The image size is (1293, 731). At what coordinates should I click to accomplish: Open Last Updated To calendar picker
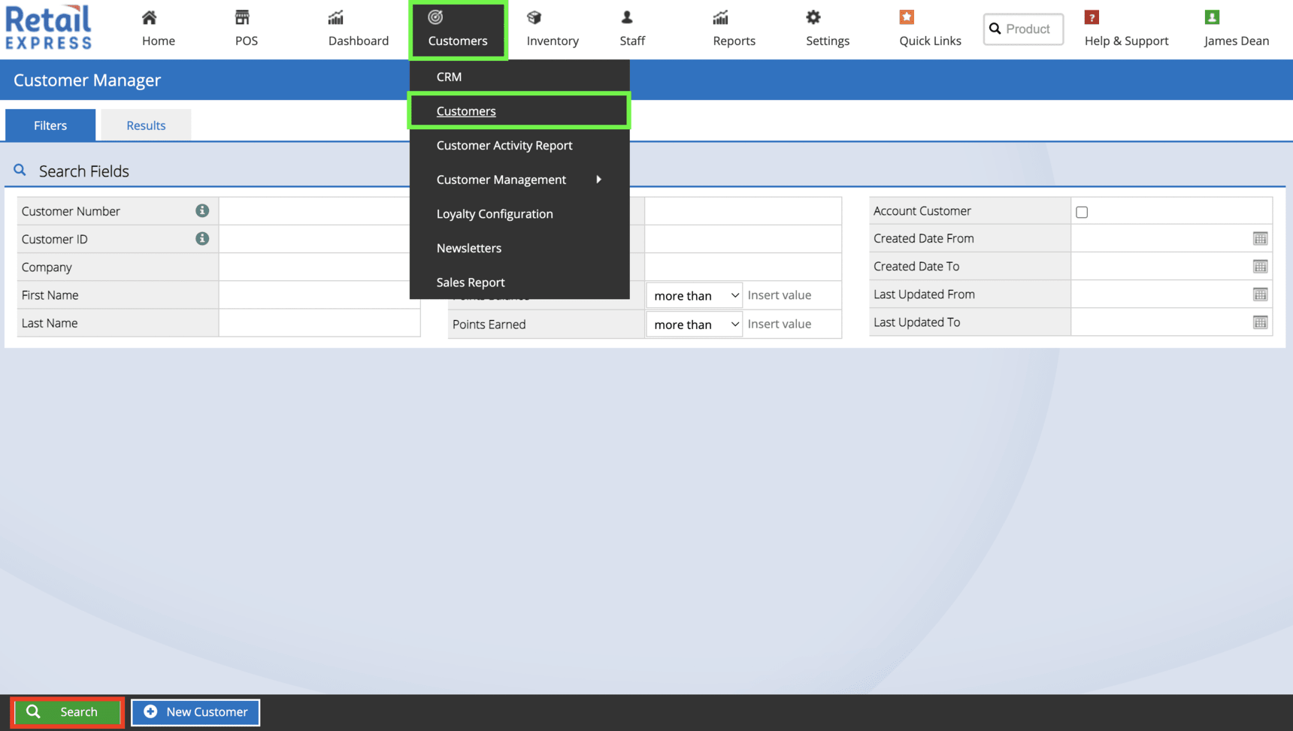[1260, 322]
